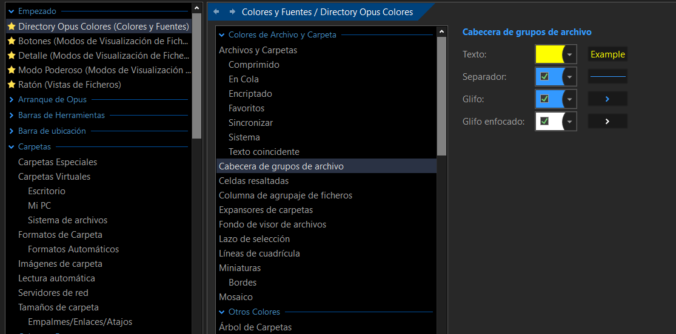Viewport: 676px width, 334px height.
Task: Toggle the Separador color checkbox
Action: (544, 77)
